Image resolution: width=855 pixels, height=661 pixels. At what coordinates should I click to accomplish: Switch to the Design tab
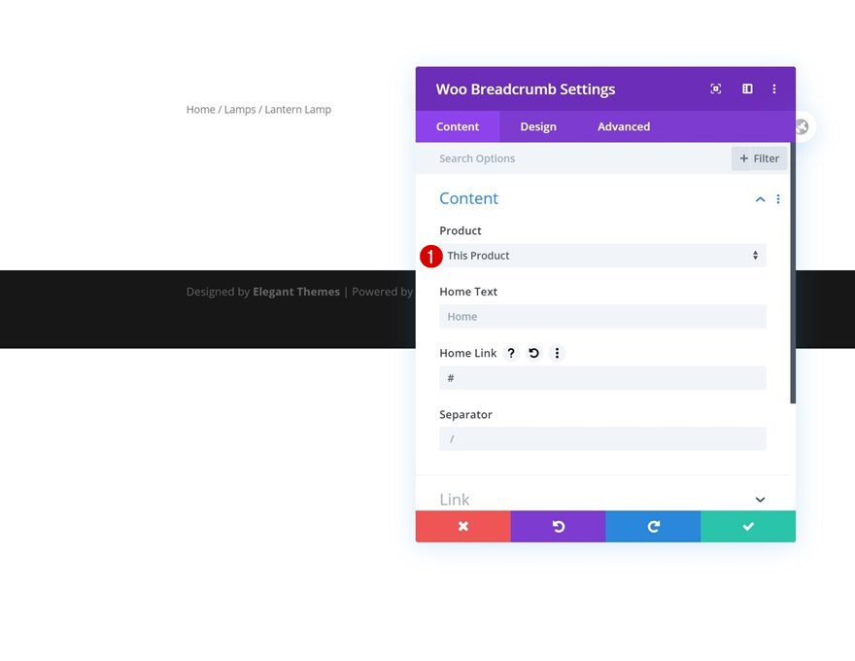pos(538,126)
